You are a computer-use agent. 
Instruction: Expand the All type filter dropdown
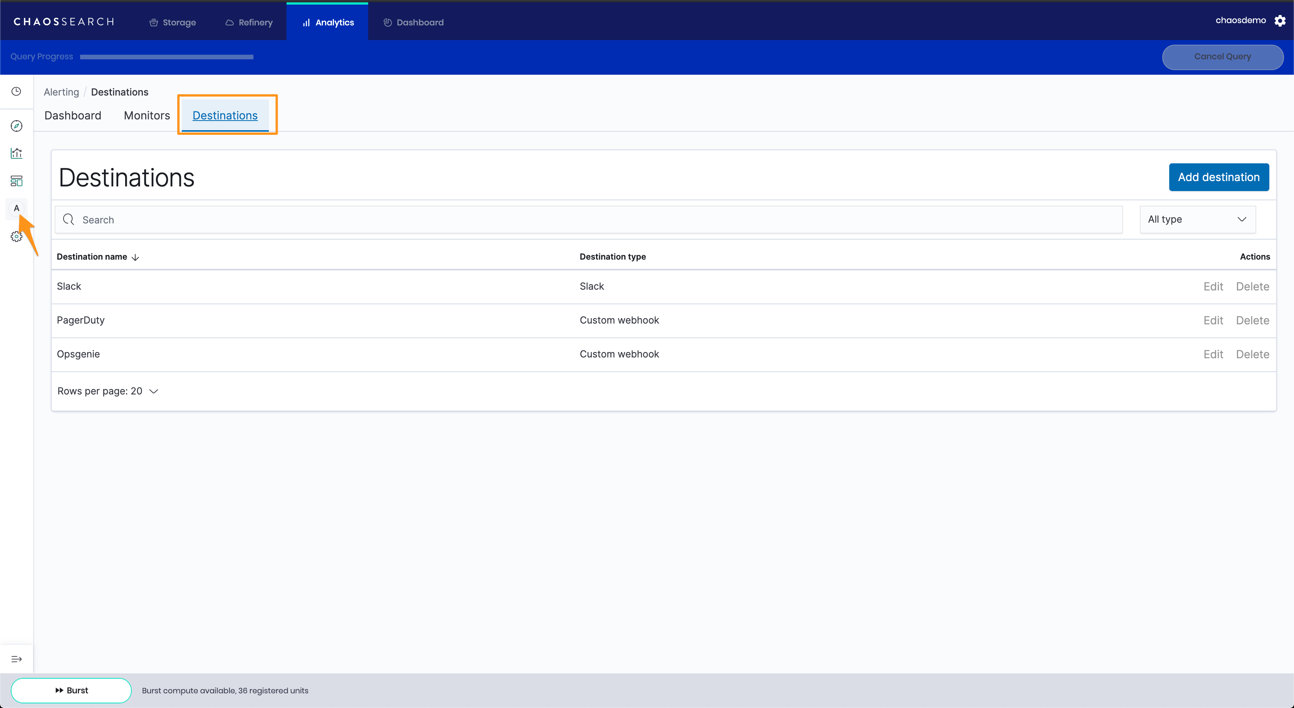(1197, 219)
